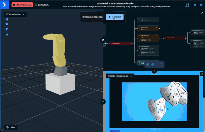
Task: Select the AddToVector node
Action: pos(148,38)
